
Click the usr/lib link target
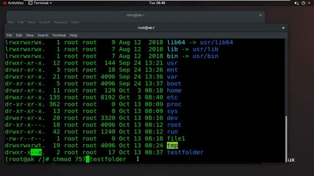[x=205, y=49]
